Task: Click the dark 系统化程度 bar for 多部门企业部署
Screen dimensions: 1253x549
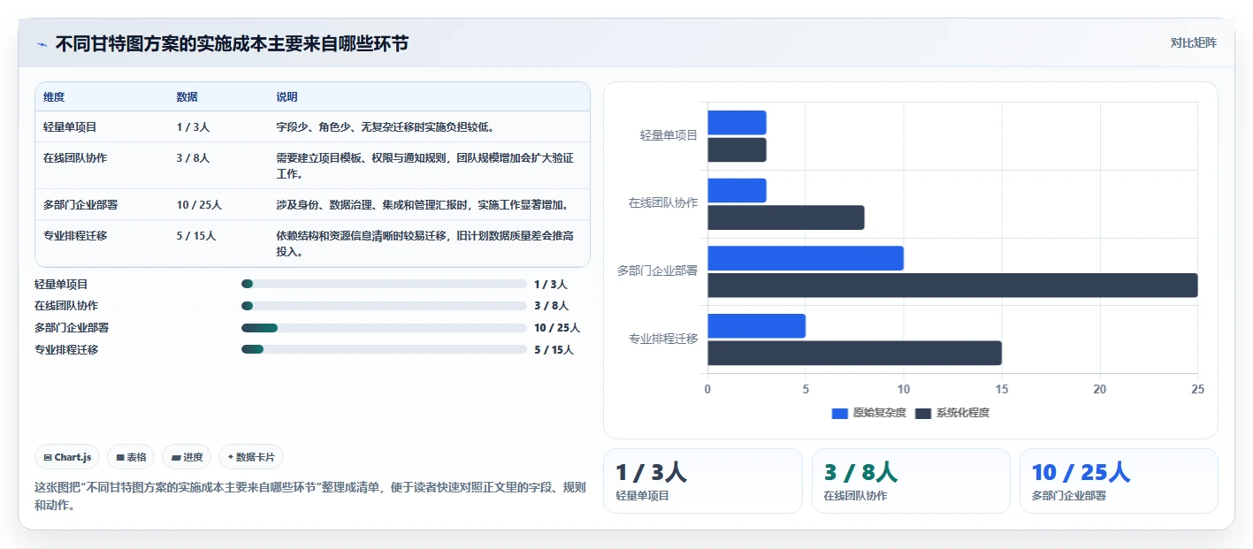Action: (x=952, y=286)
